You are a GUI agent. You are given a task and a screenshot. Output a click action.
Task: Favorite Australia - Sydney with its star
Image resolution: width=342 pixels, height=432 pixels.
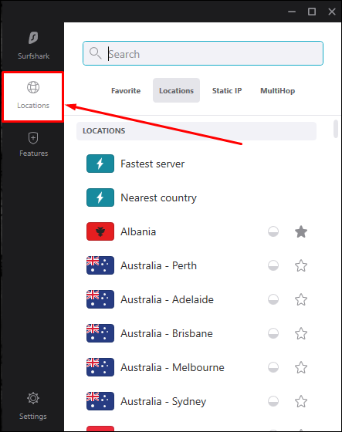[x=301, y=401]
